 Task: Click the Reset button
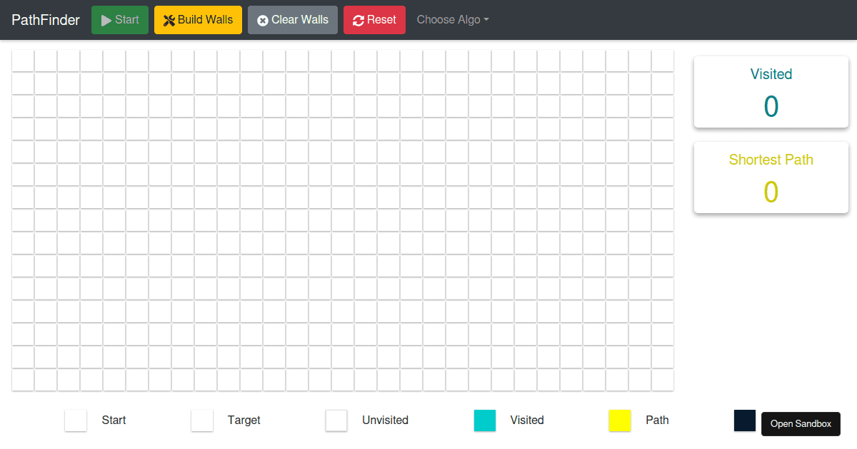374,19
